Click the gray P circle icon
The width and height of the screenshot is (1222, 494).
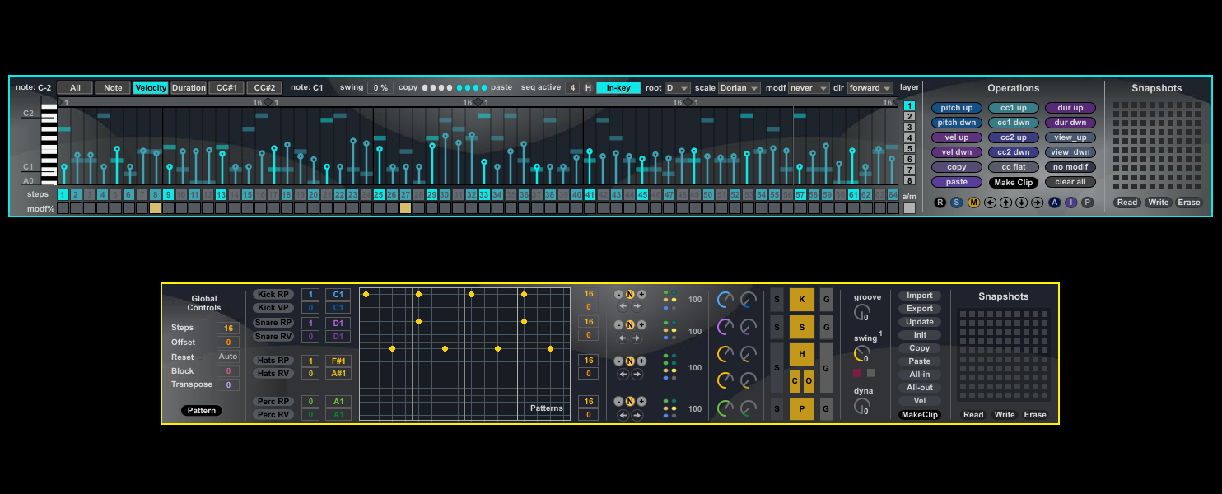pos(1088,203)
